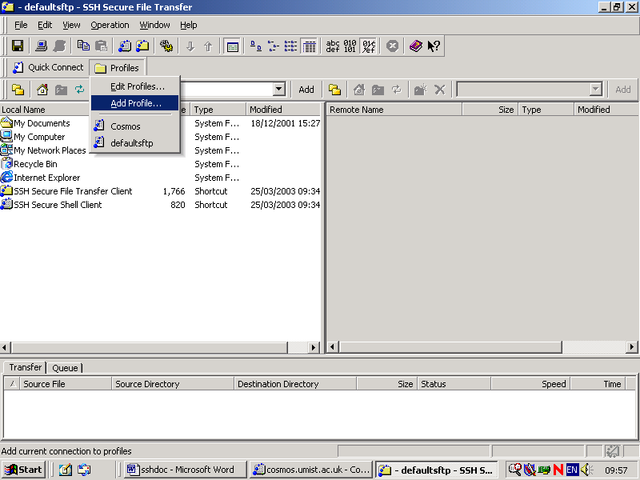Expand the local path dropdown arrow
The height and width of the screenshot is (480, 640).
click(279, 90)
